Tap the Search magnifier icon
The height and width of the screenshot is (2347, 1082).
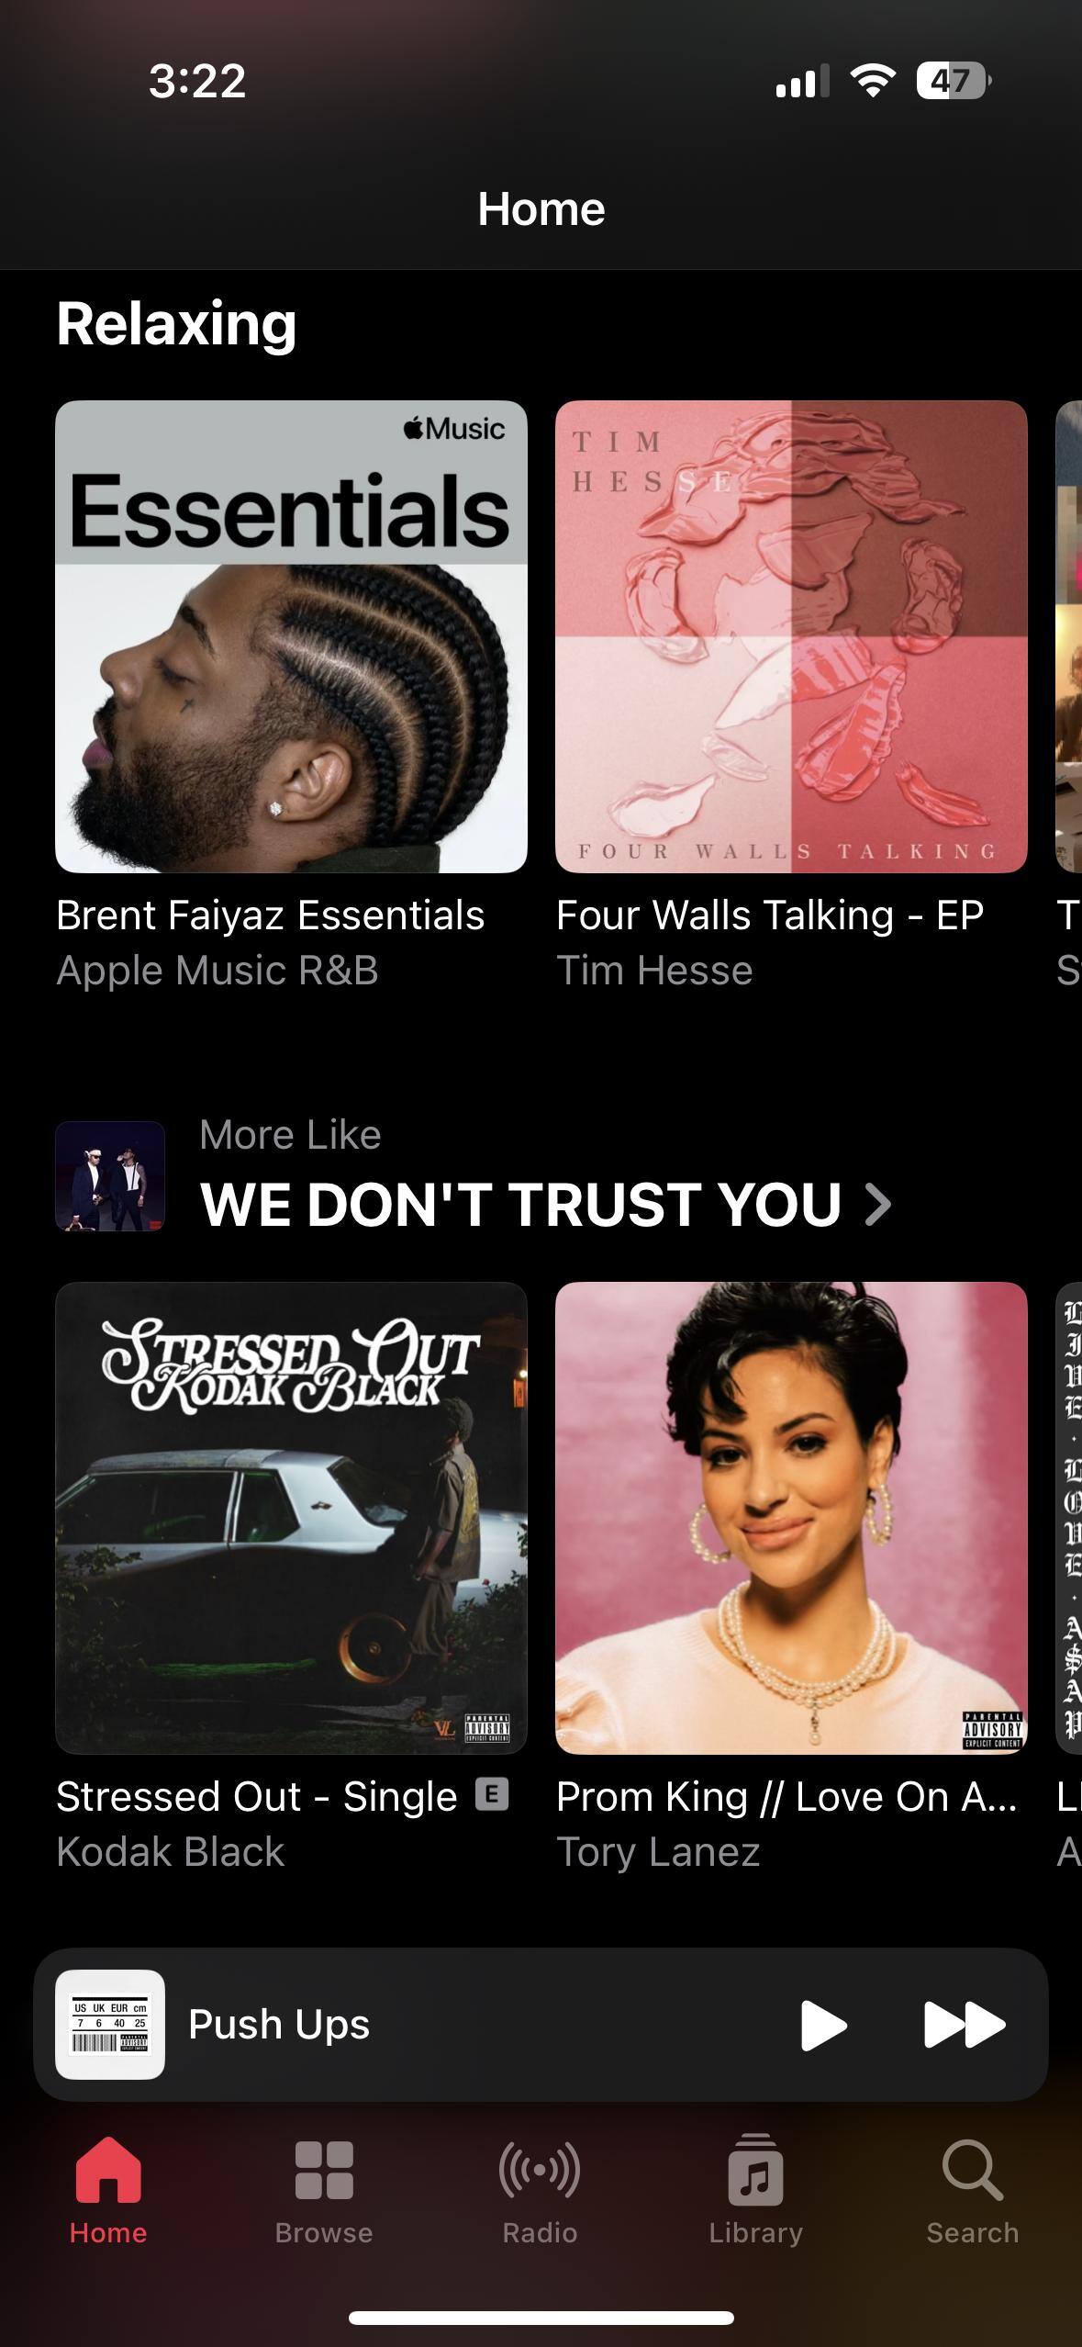click(972, 2170)
